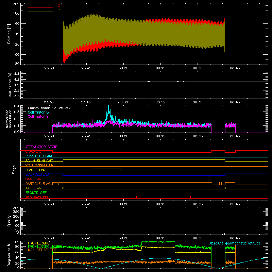
Task: Click the A4Z_FLAG olive label
Action: tap(33, 188)
